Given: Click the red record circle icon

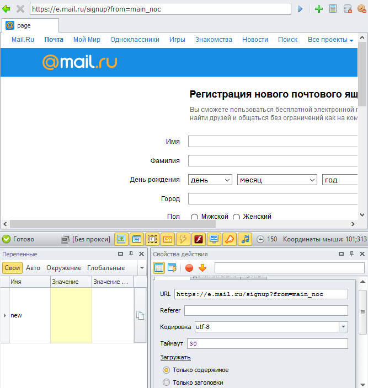Looking at the screenshot, I should 189,268.
